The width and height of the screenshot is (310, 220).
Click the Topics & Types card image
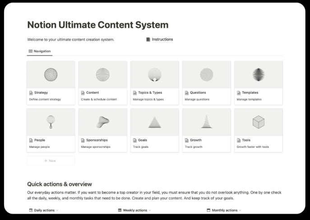(155, 75)
